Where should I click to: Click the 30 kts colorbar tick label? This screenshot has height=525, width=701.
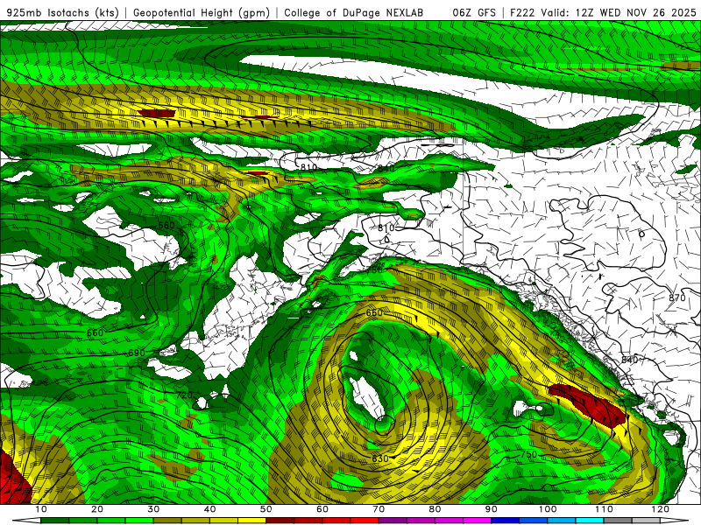click(153, 509)
